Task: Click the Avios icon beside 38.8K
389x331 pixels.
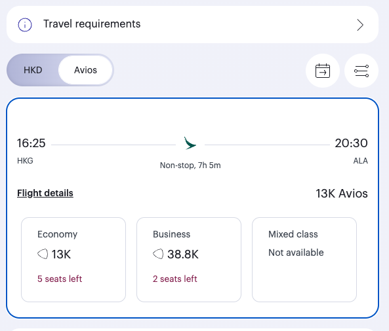Action: pos(158,254)
